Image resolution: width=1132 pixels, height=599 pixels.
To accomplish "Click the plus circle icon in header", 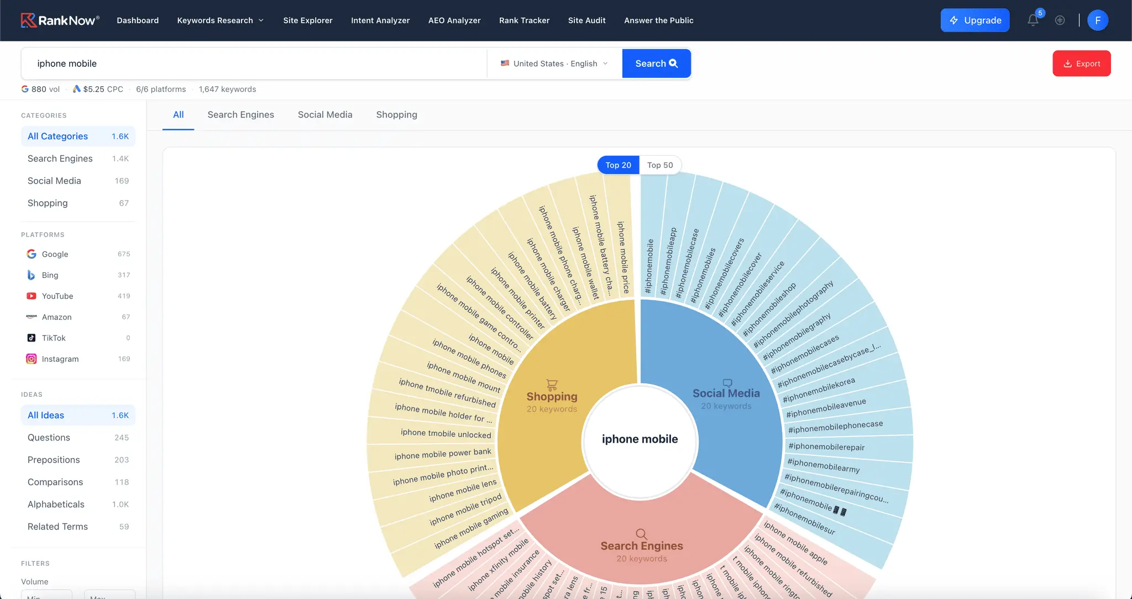I will tap(1060, 20).
